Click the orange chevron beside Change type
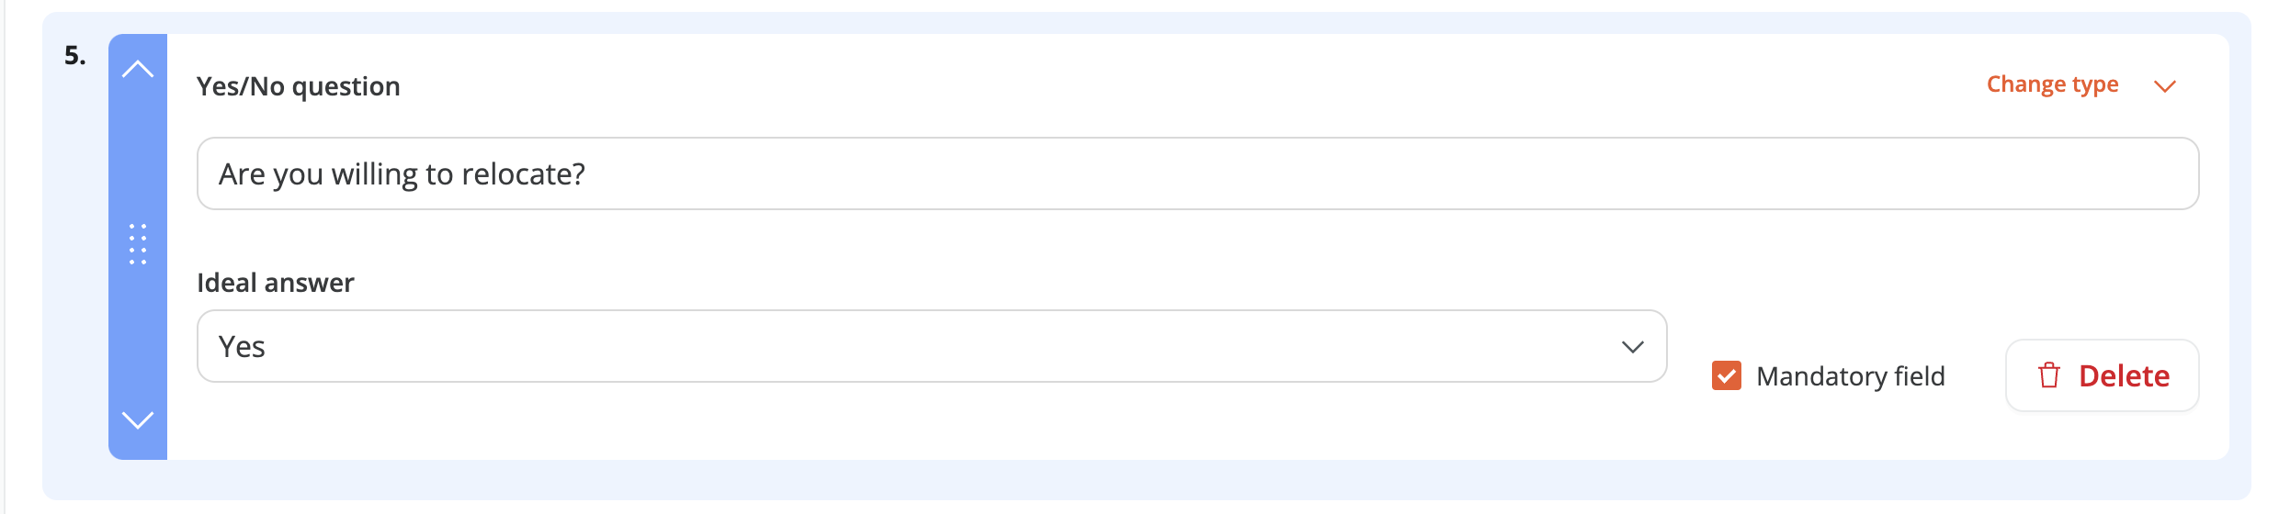The height and width of the screenshot is (514, 2279). pos(2165,86)
